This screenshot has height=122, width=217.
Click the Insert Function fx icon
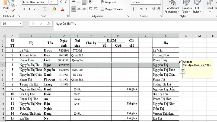coord(48,24)
